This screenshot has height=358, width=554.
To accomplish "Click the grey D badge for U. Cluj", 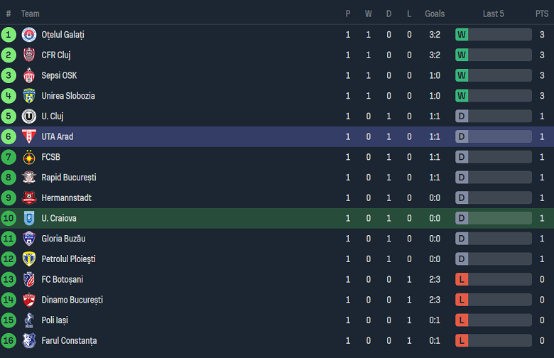I will [462, 116].
